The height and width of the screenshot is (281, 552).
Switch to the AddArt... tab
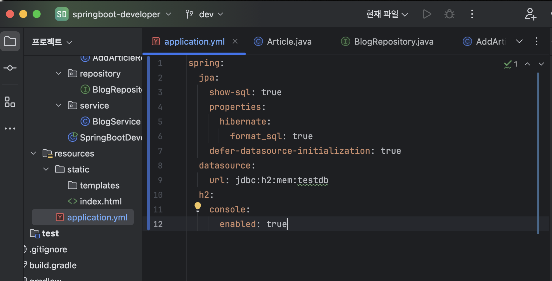click(x=484, y=42)
